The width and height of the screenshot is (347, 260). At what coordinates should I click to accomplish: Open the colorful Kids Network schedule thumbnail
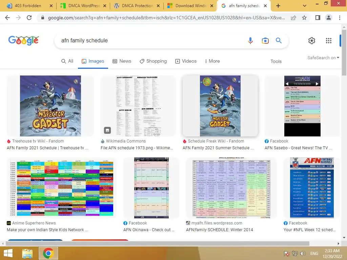[62, 188]
